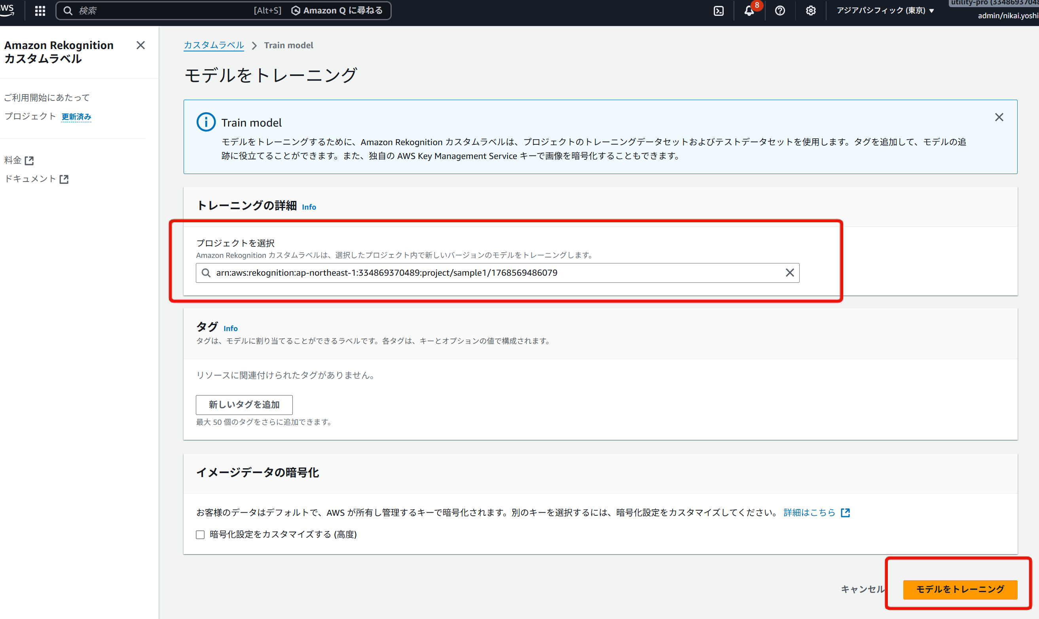Dismiss the Train model info banner
Screen dimensions: 1039x619
(x=999, y=117)
